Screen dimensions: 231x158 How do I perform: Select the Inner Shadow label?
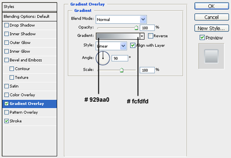coord(23,34)
